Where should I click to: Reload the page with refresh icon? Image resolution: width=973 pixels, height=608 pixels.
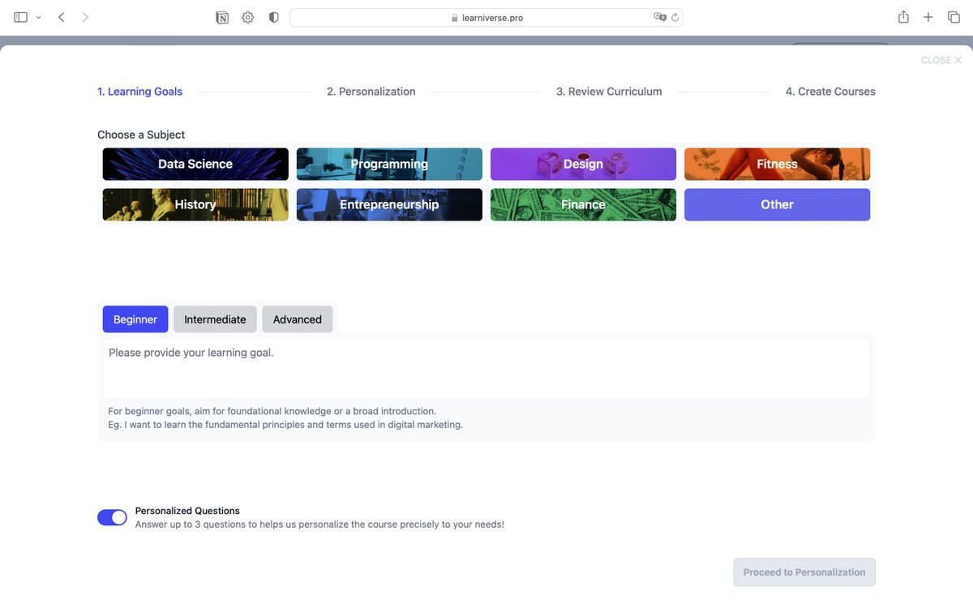(675, 17)
